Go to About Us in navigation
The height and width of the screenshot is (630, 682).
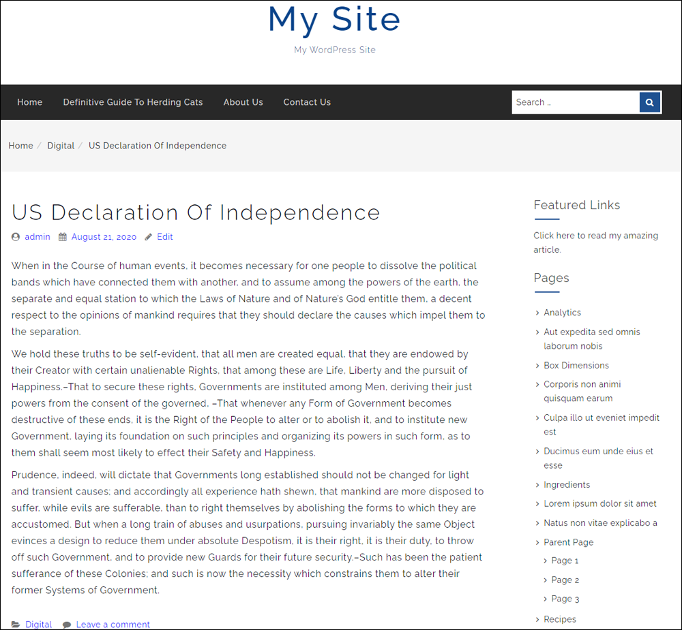pyautogui.click(x=243, y=102)
